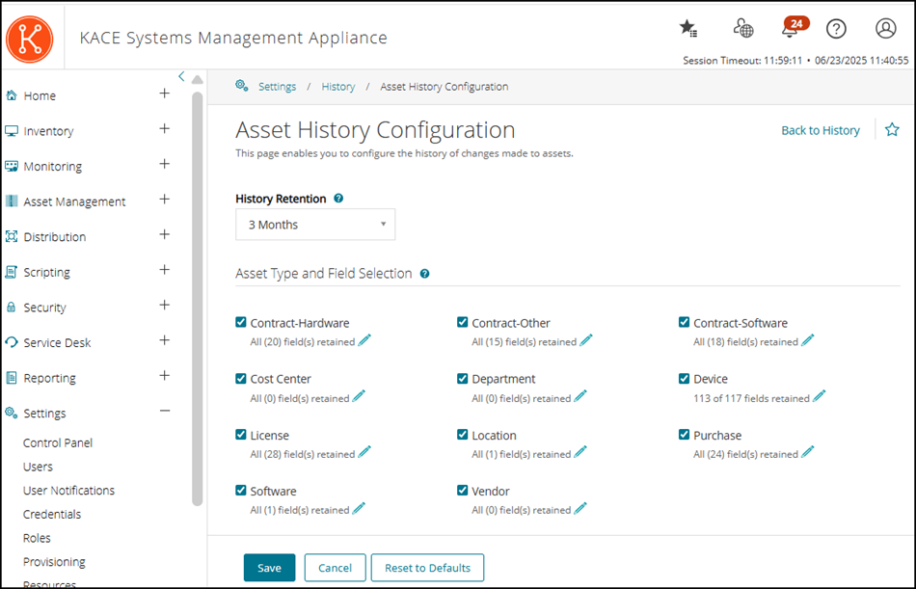Image resolution: width=916 pixels, height=589 pixels.
Task: Click the help icon beside History Retention
Action: coord(337,199)
